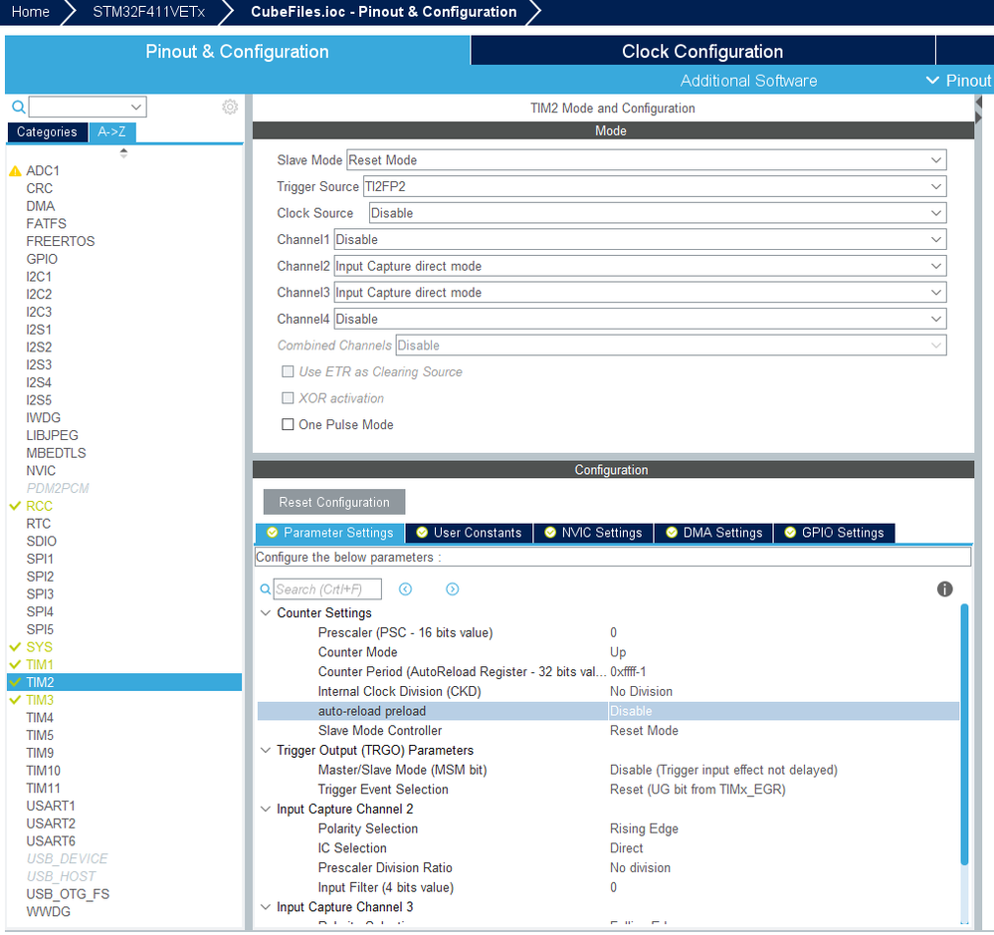Click the CubeFiles.ioc breadcrumb

[383, 11]
